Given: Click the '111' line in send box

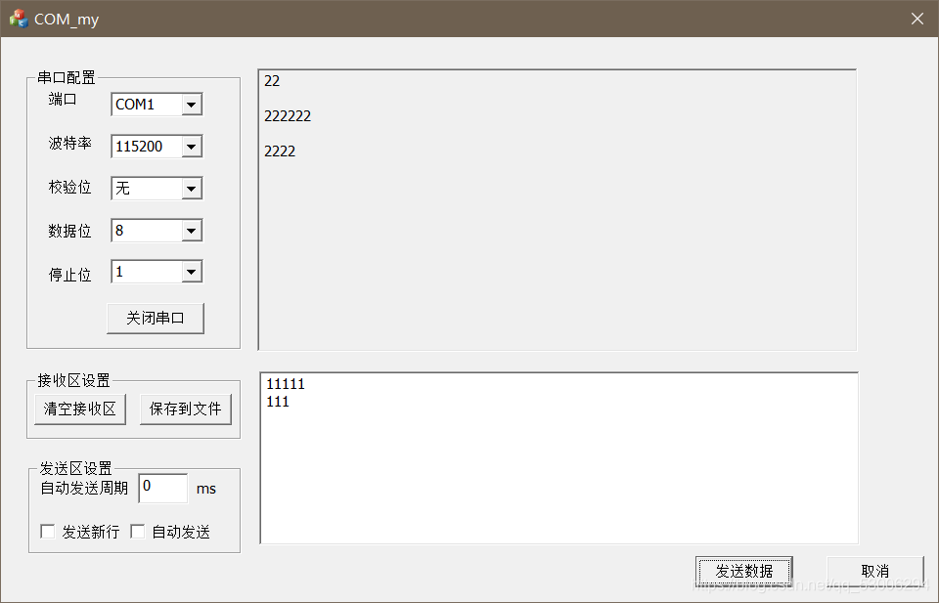Looking at the screenshot, I should (278, 402).
